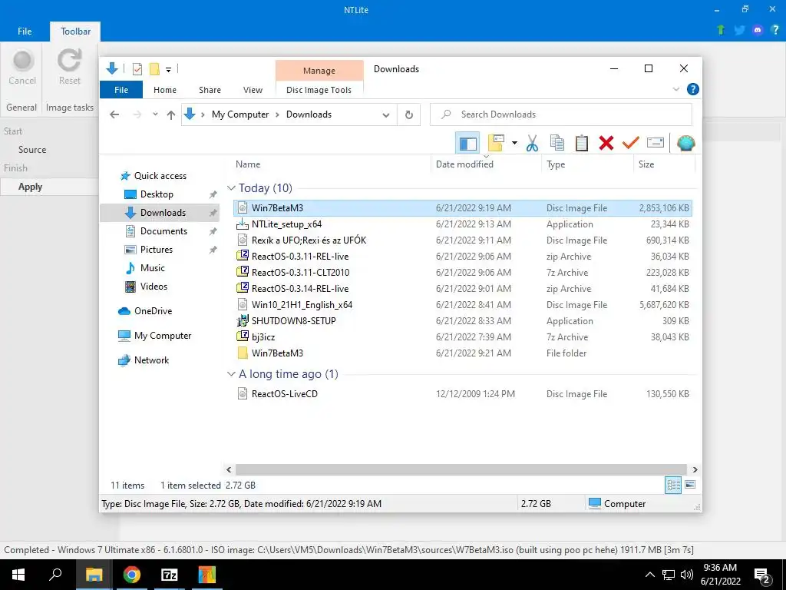Open the Windows Start menu
This screenshot has height=590, width=786.
point(18,575)
